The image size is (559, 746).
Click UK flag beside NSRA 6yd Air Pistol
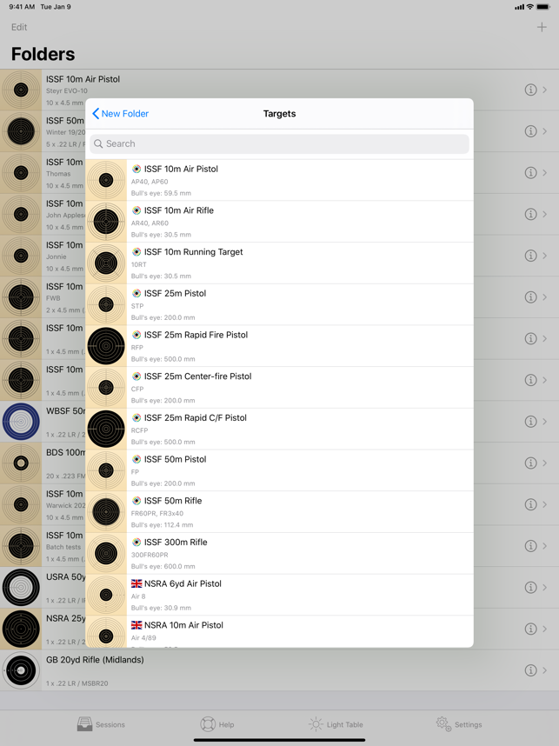(136, 583)
